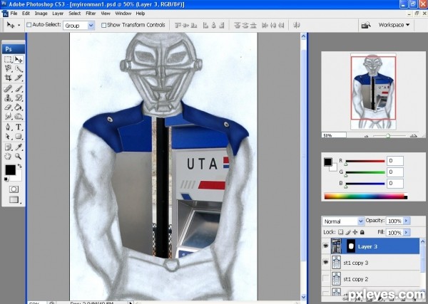Select the Horizontal Type tool
The height and width of the screenshot is (304, 428).
[19, 127]
